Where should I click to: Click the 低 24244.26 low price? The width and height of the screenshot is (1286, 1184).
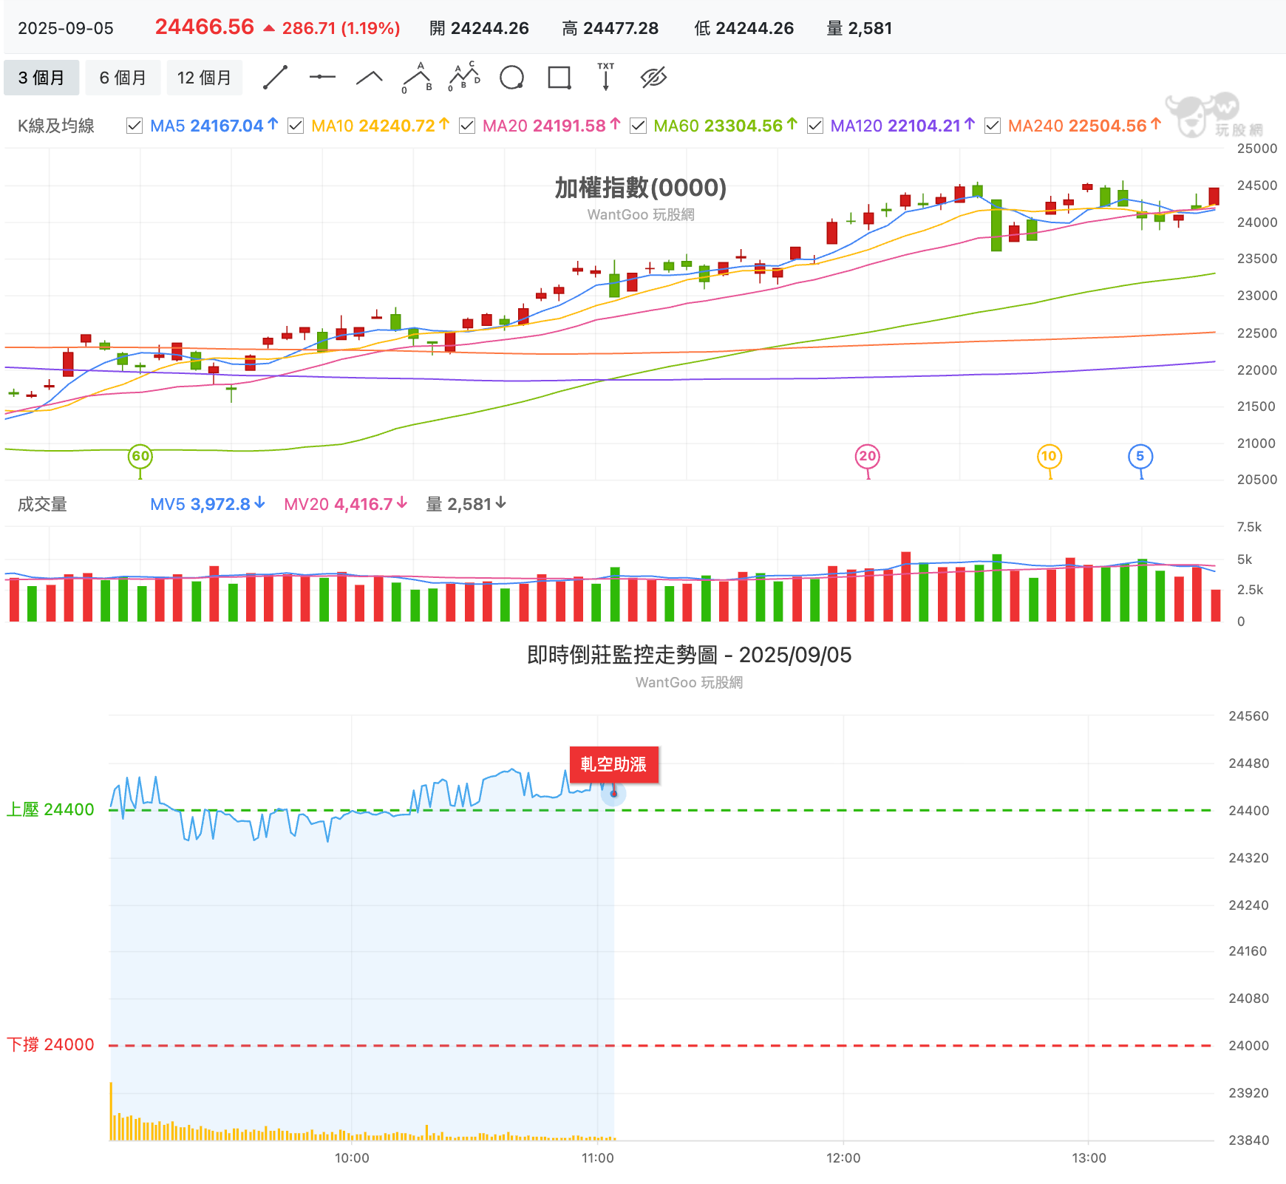(x=744, y=28)
